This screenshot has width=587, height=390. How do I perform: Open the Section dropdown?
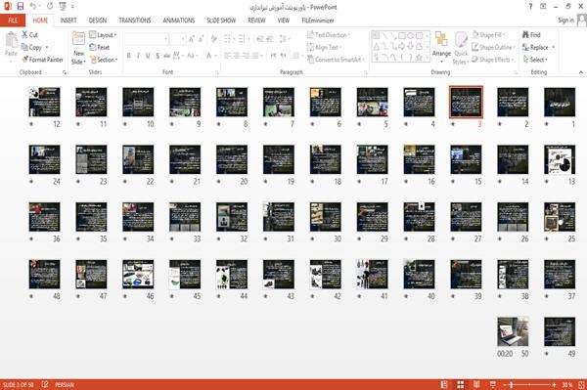pyautogui.click(x=104, y=60)
